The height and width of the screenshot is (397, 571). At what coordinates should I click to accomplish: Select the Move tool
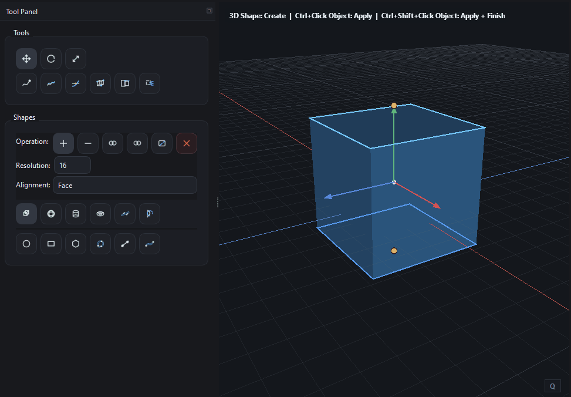coord(26,59)
